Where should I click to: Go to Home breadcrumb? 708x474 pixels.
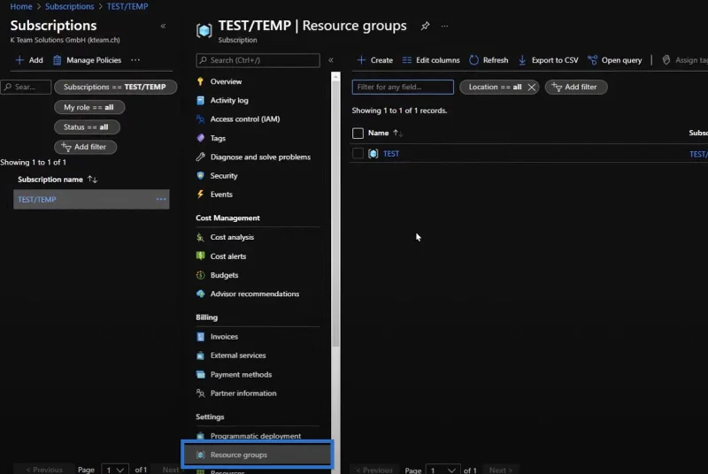click(x=21, y=6)
